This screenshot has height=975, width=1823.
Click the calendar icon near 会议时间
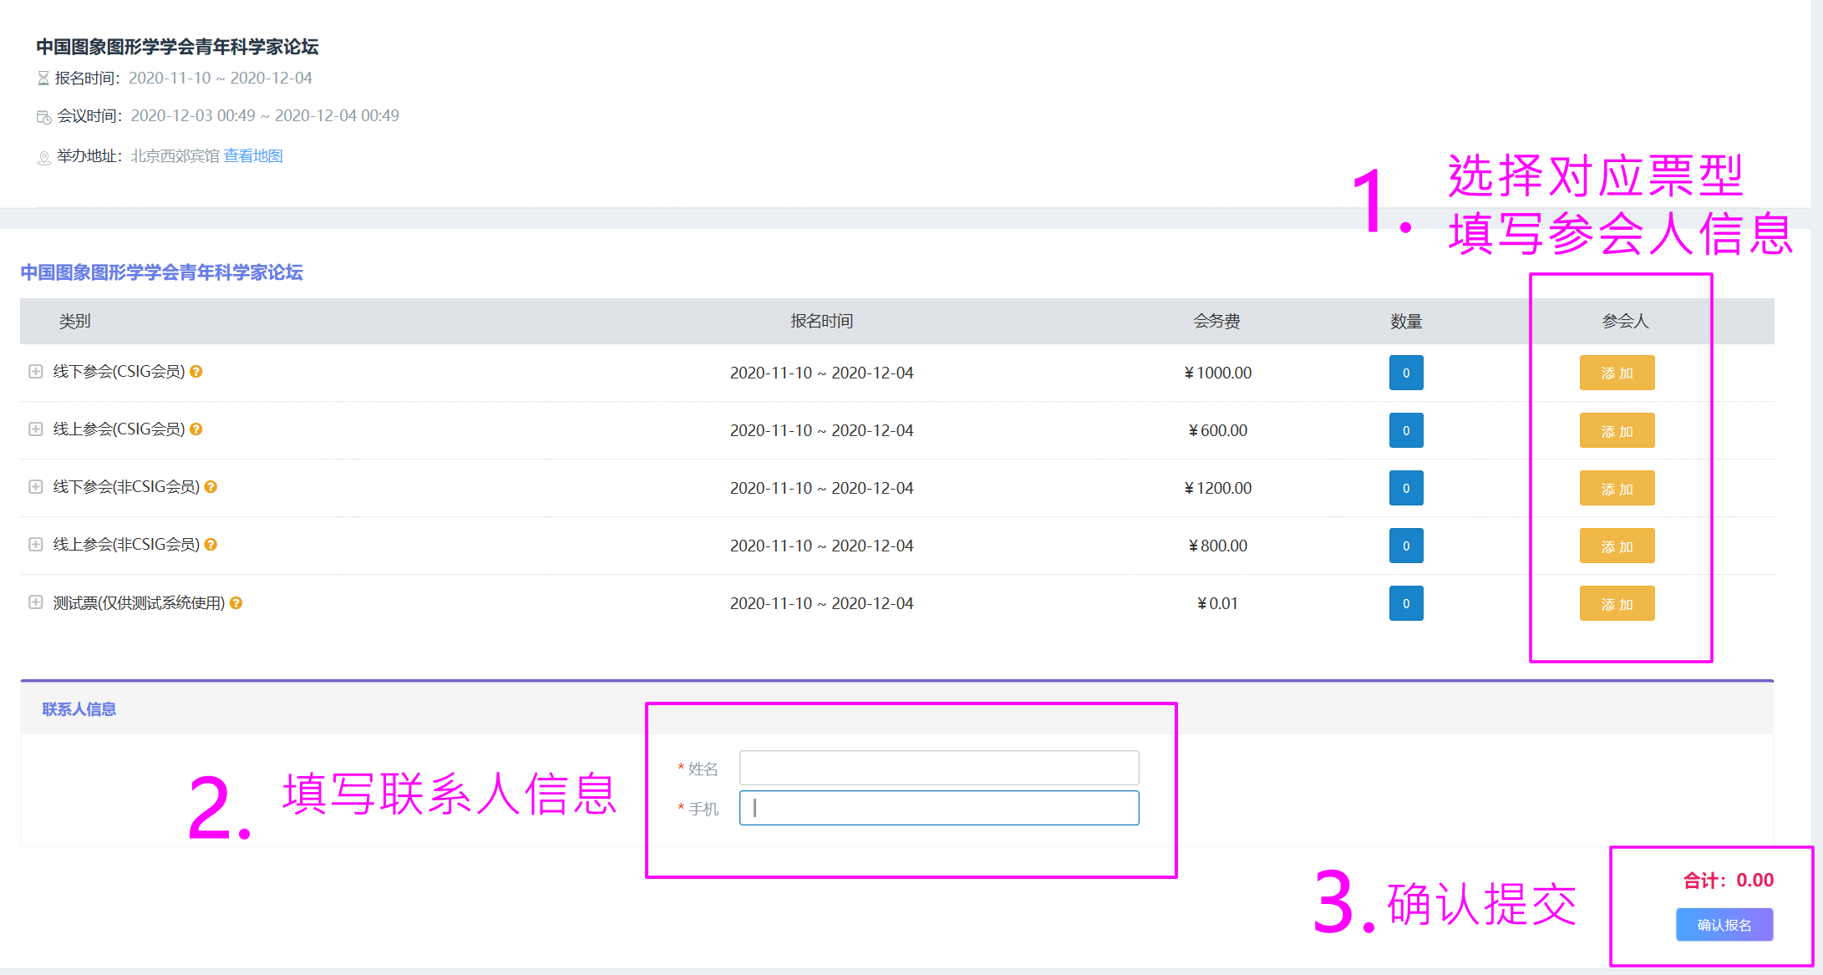44,117
